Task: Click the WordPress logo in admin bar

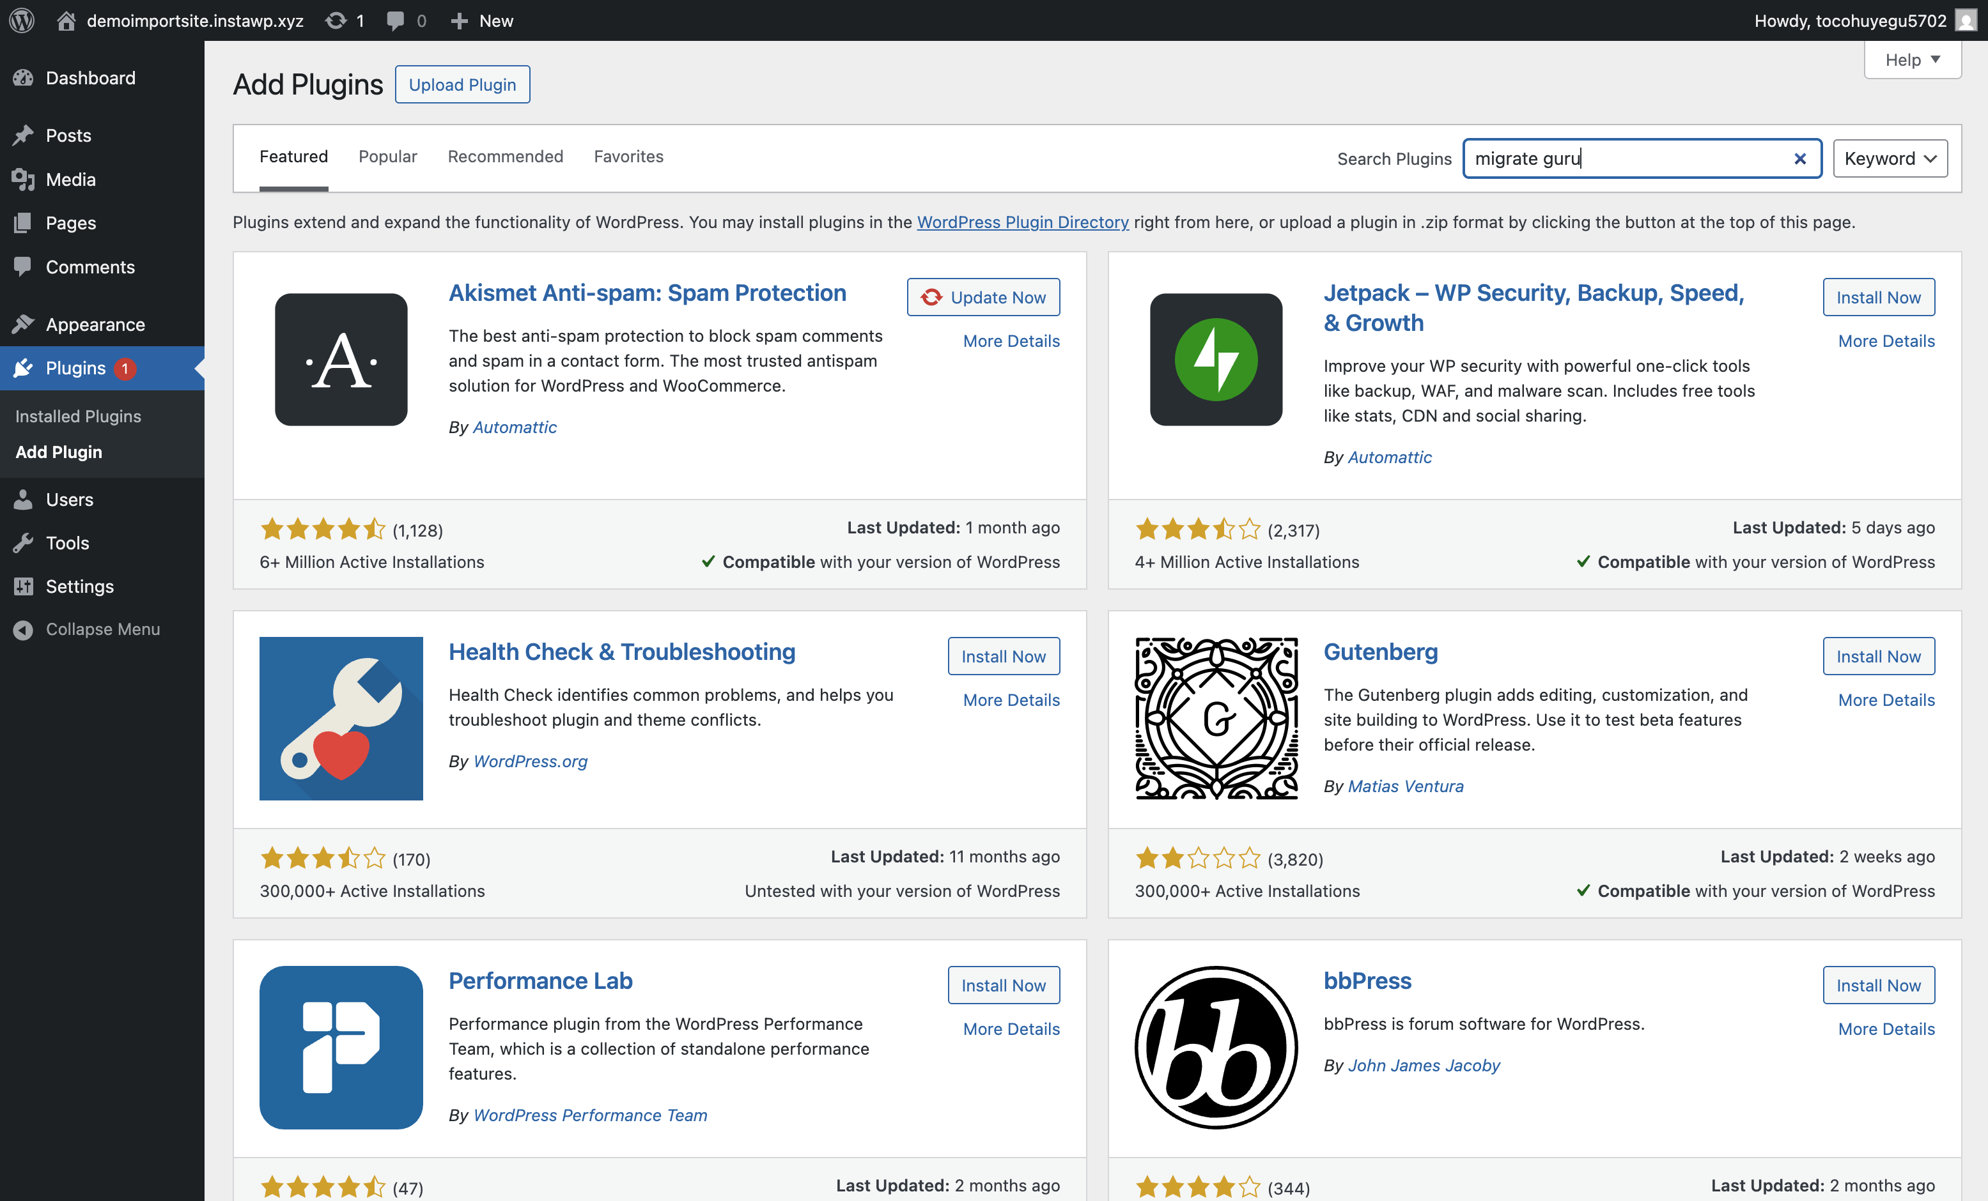Action: coord(22,20)
